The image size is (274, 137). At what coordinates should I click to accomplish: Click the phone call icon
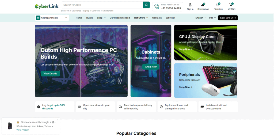(x=156, y=7)
